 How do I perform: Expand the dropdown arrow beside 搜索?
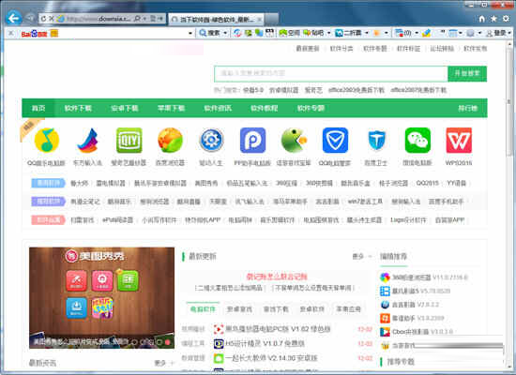(225, 33)
